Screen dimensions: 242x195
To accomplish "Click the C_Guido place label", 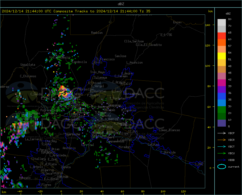I will [x=36, y=94].
